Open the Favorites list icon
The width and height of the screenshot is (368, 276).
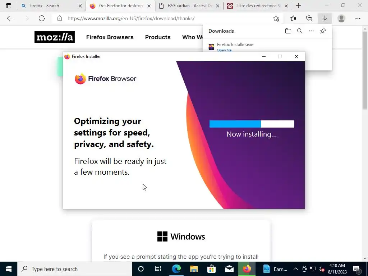(293, 18)
